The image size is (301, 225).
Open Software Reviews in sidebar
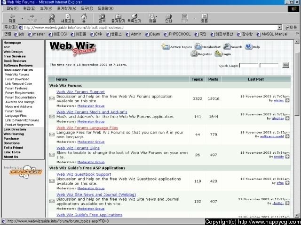coord(18,66)
